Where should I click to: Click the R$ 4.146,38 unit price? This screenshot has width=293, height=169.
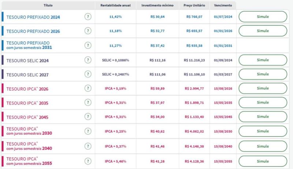[194, 146]
